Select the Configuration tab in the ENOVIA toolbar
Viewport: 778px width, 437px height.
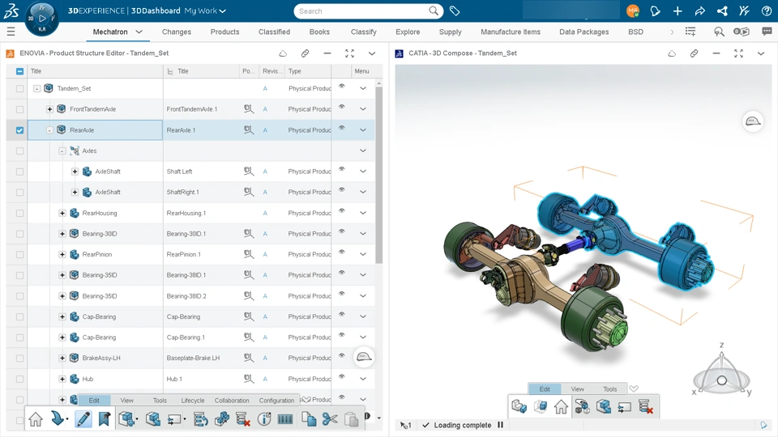point(276,401)
